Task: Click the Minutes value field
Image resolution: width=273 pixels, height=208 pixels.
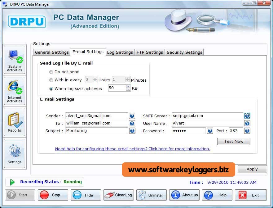Action: click(x=119, y=79)
